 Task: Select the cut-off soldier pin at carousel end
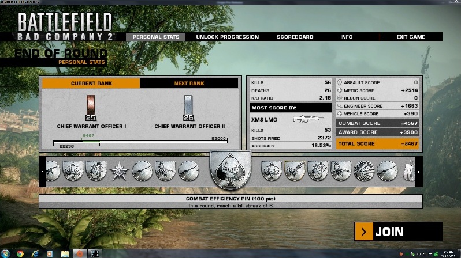(409, 171)
